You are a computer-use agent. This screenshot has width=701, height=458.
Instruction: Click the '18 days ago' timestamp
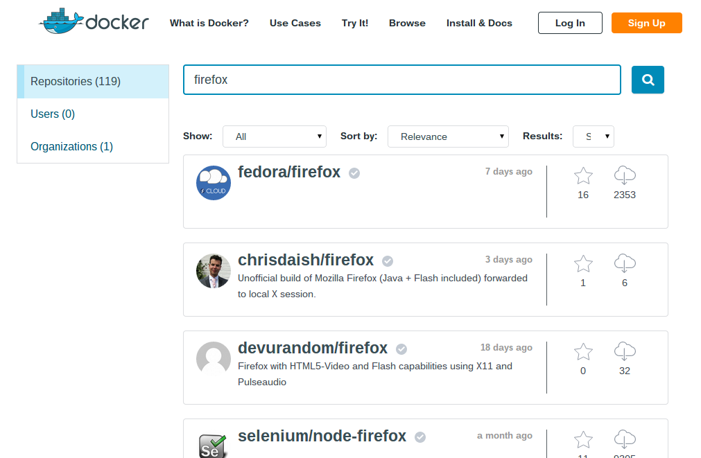[507, 348]
